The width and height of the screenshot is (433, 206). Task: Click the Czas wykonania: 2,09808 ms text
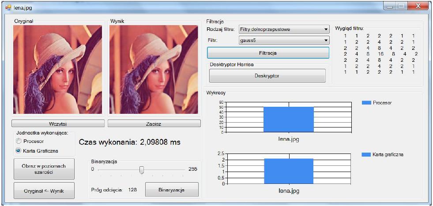point(129,142)
